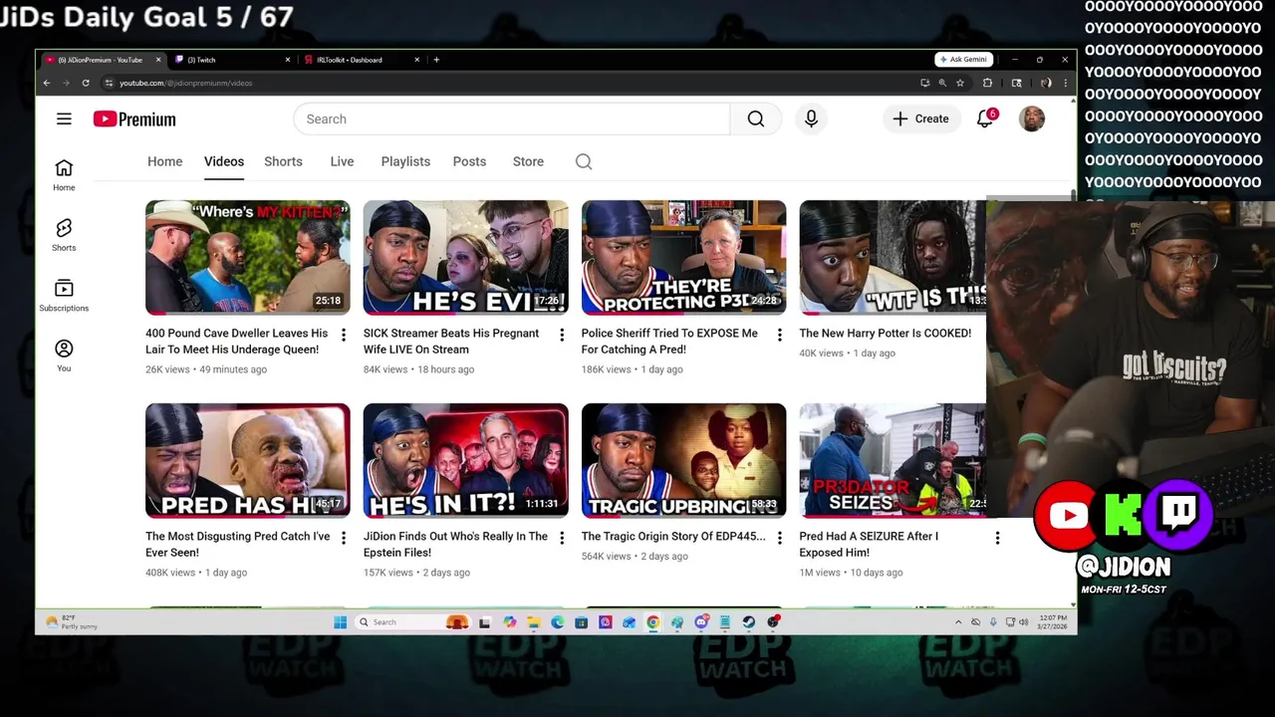The height and width of the screenshot is (717, 1275).
Task: Open options for Most Disgusting Pred Catch video
Action: (344, 538)
